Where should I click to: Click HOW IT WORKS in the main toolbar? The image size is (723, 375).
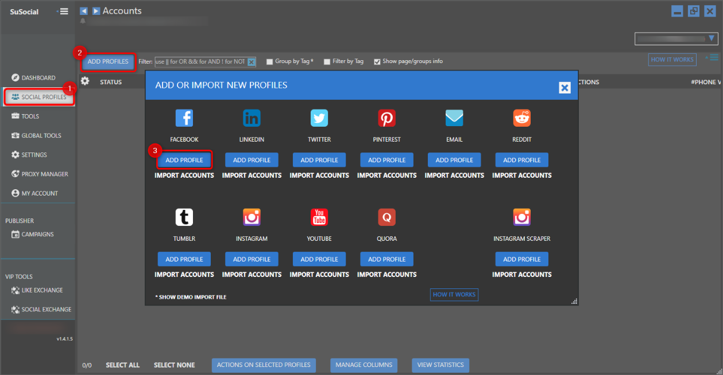672,59
